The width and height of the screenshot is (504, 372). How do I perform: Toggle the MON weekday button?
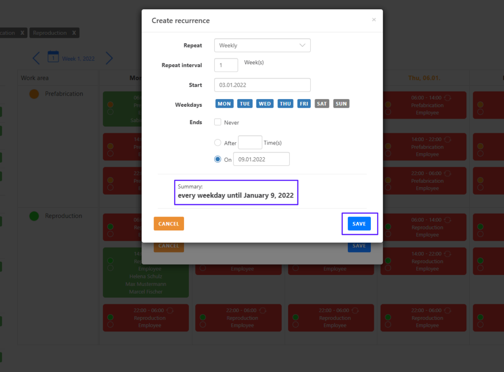click(x=224, y=104)
